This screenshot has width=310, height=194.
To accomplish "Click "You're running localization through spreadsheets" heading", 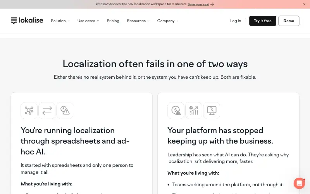I will (x=75, y=141).
